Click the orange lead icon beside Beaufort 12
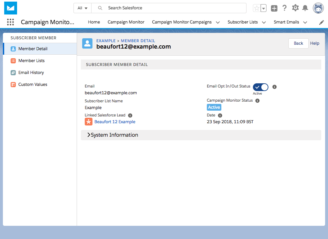 89,122
